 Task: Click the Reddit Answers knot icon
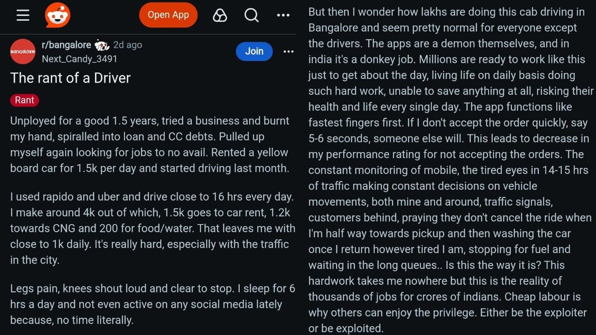pos(219,15)
